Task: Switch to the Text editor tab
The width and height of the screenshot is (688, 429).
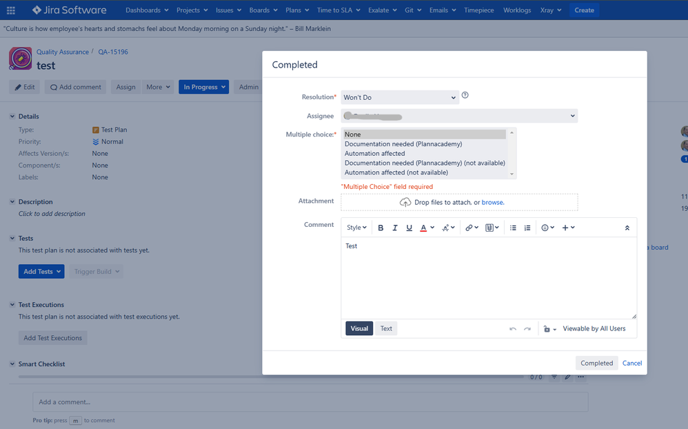Action: pos(386,328)
